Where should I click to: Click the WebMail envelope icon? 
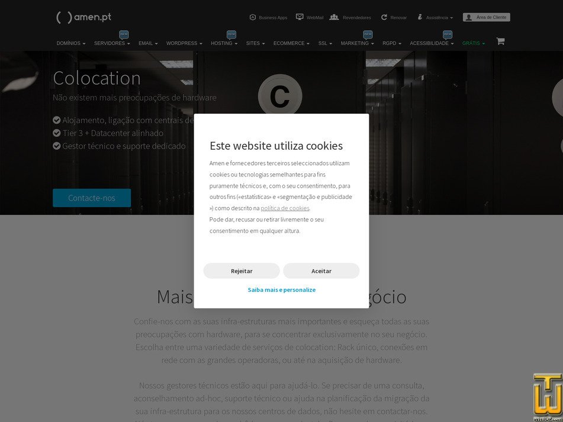click(299, 17)
